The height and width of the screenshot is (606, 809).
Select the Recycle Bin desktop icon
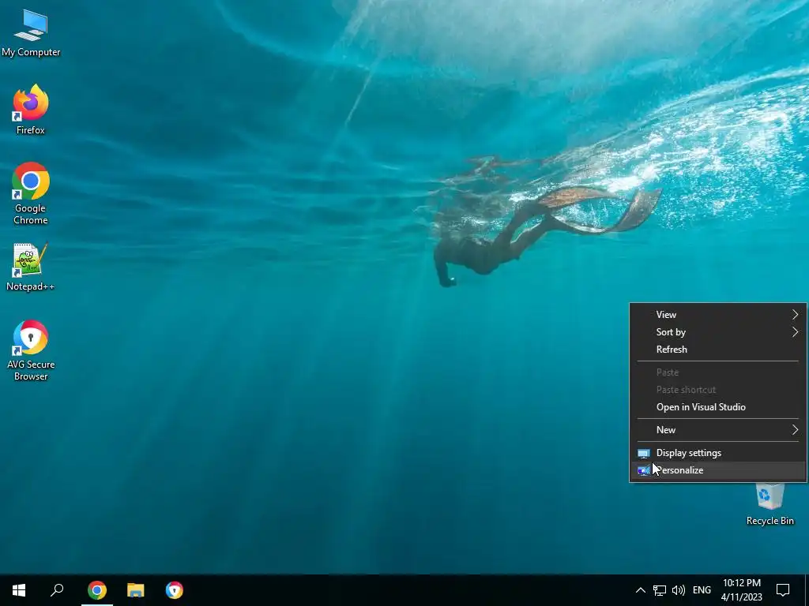769,504
